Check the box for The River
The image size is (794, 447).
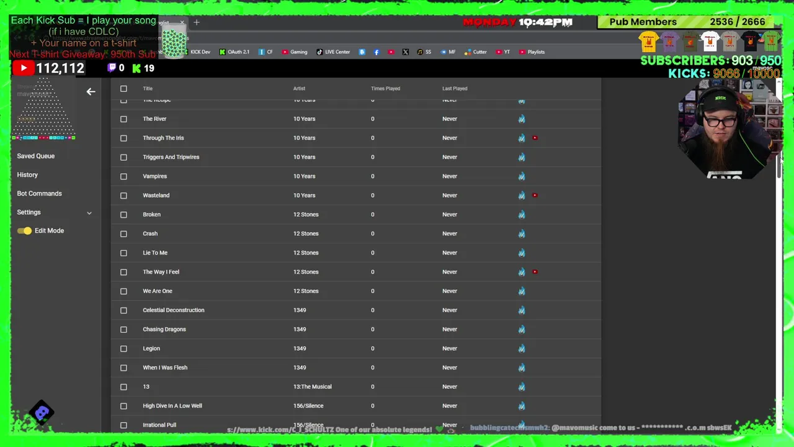[123, 119]
